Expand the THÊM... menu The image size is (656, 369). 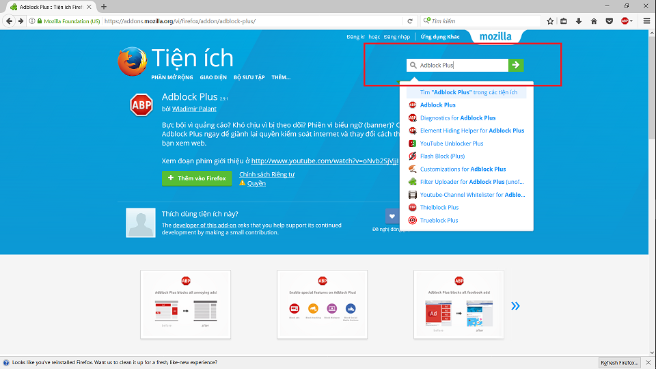click(281, 77)
